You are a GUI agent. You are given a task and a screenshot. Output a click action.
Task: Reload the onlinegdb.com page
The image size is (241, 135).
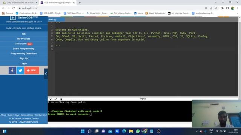(x=14, y=8)
